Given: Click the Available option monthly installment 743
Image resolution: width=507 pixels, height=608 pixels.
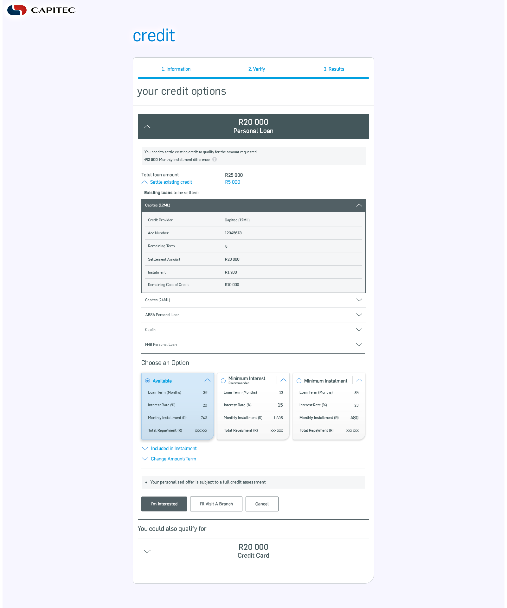Looking at the screenshot, I should [x=204, y=418].
